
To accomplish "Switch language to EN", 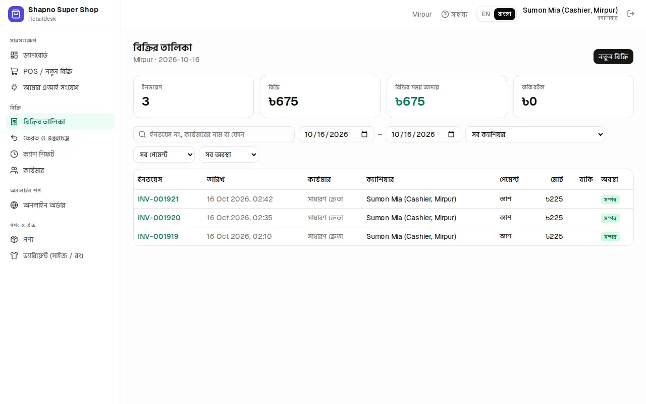I will point(486,14).
